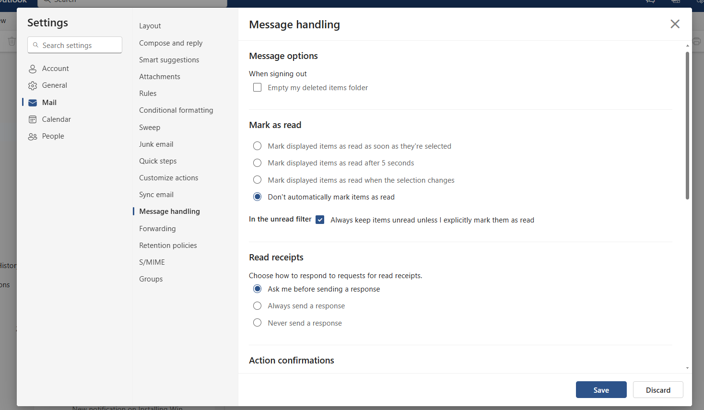Screen dimensions: 704x410
Task: Click the Read receipts heading
Action: point(276,258)
